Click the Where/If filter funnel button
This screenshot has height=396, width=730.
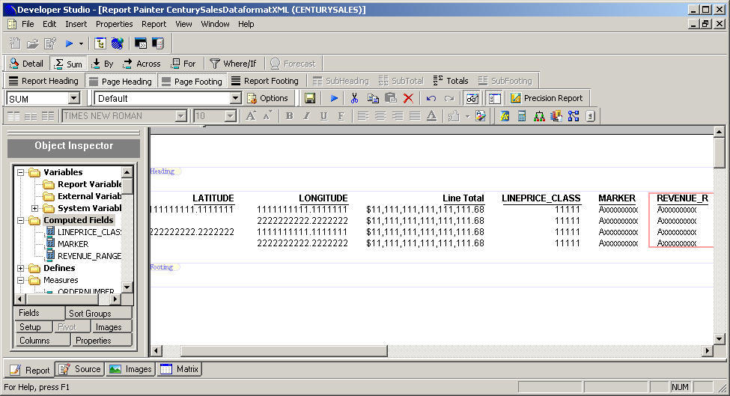233,64
